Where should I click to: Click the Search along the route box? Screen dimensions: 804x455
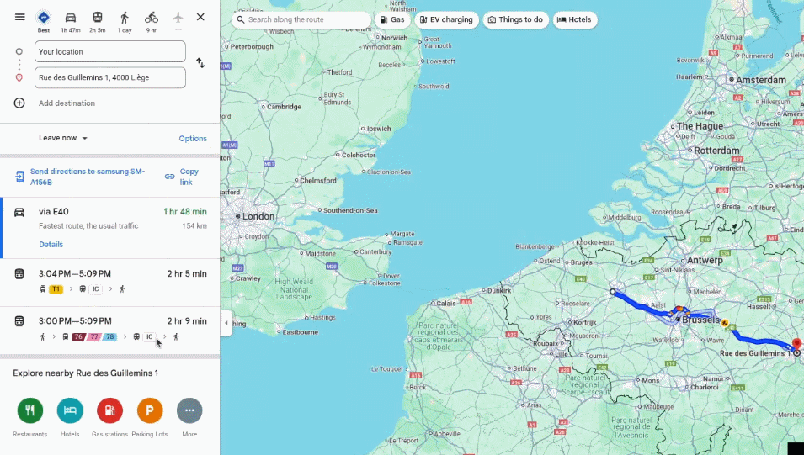(x=301, y=19)
